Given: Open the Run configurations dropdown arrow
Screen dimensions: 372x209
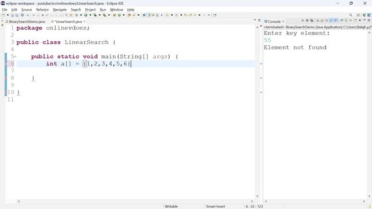Looking at the screenshot, I should tap(90, 15).
